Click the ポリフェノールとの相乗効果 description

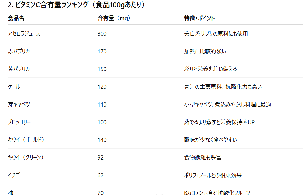click(213, 175)
